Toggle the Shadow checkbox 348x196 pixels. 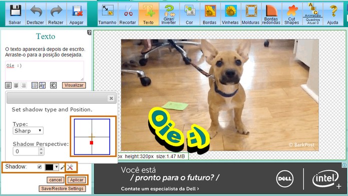(x=40, y=166)
